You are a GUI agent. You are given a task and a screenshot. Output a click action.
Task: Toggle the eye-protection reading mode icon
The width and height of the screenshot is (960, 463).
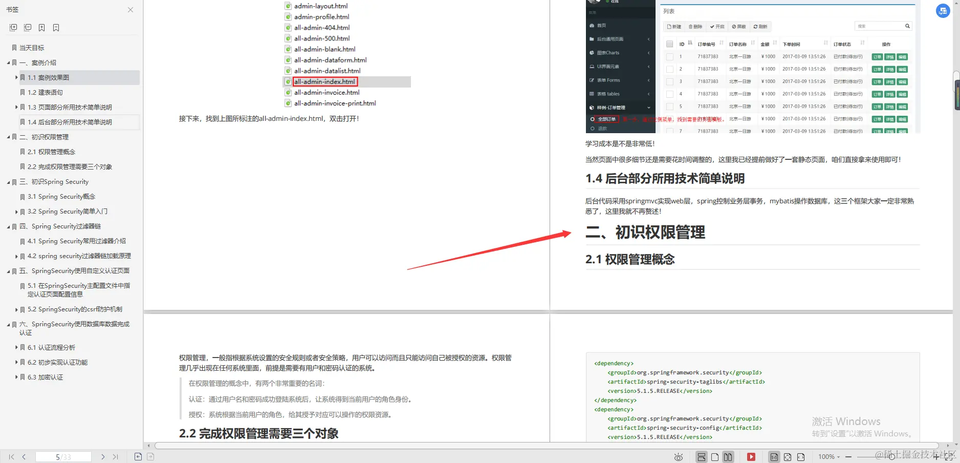(678, 456)
